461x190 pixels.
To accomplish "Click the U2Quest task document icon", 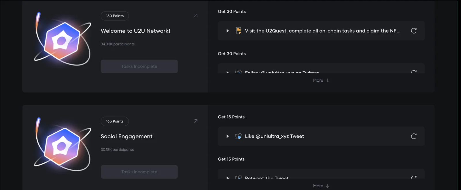I will pos(239,31).
